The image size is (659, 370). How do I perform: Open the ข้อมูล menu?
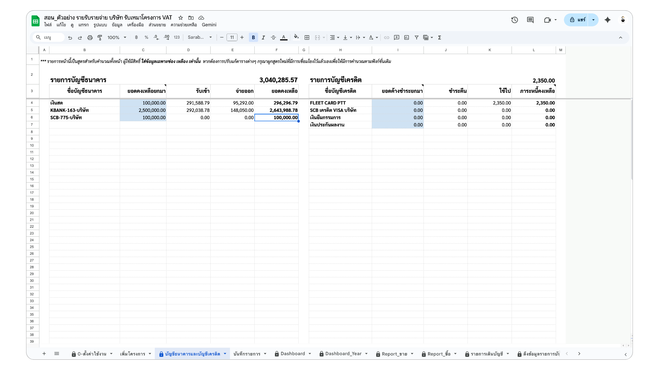tap(117, 25)
